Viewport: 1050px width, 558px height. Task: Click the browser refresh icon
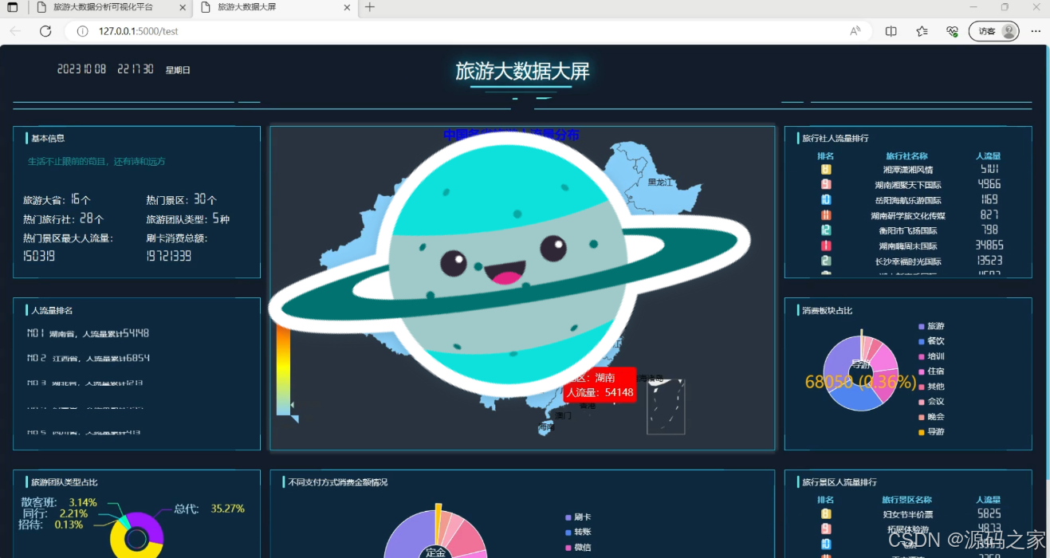click(x=45, y=30)
